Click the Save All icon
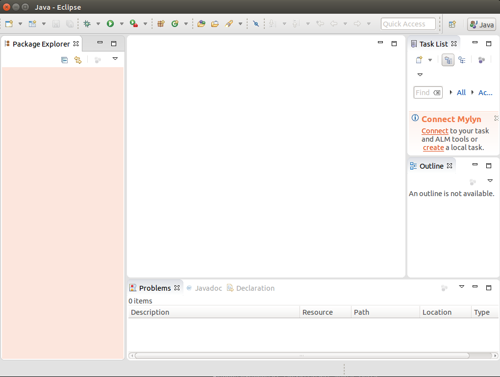Image resolution: width=500 pixels, height=377 pixels. pyautogui.click(x=70, y=24)
